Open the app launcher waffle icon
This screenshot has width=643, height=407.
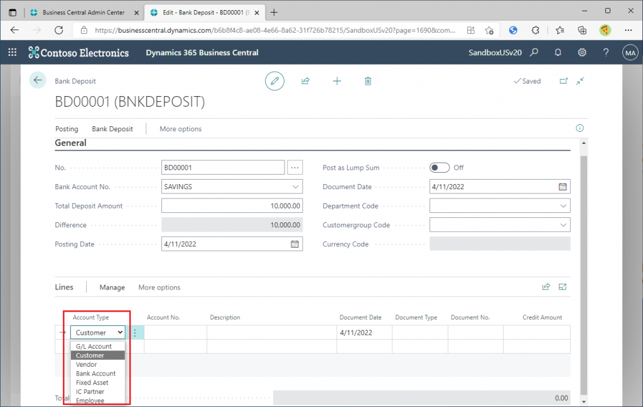(x=13, y=52)
